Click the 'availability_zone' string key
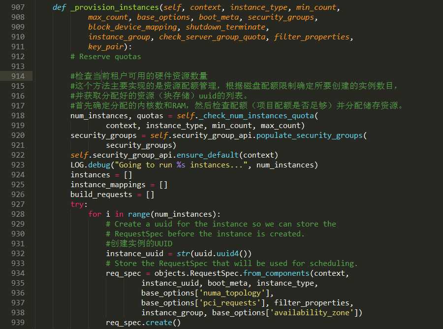This screenshot has width=443, height=329. point(312,313)
